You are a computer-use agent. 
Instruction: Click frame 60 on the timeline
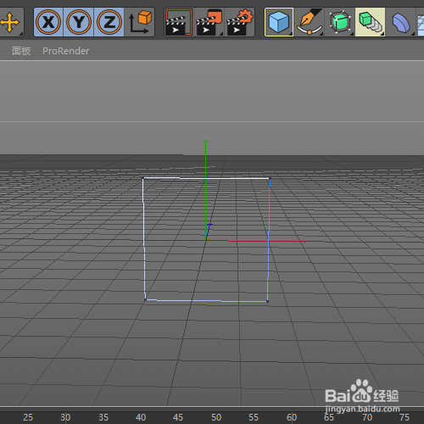[x=292, y=417]
